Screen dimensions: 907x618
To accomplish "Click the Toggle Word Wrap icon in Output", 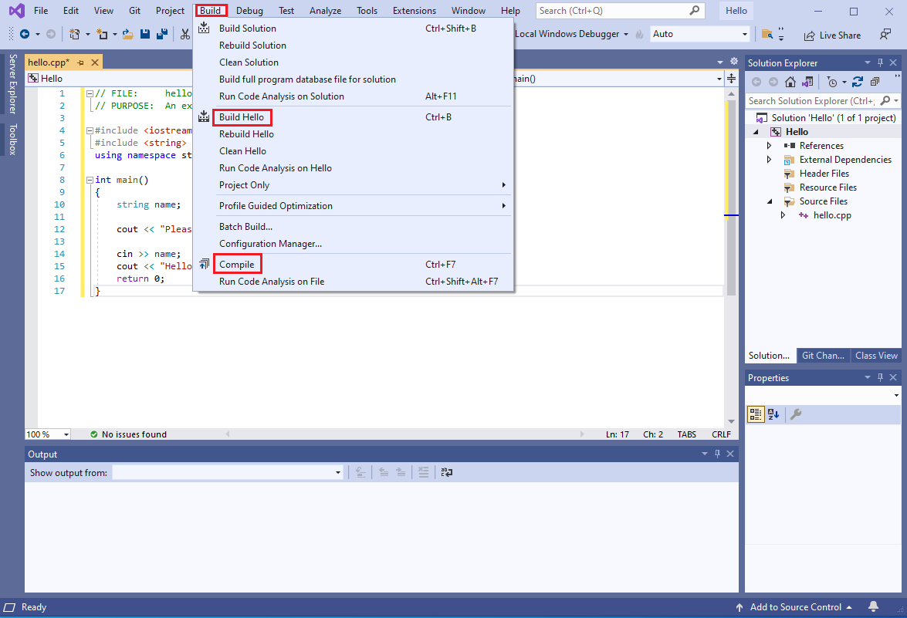I will [447, 472].
